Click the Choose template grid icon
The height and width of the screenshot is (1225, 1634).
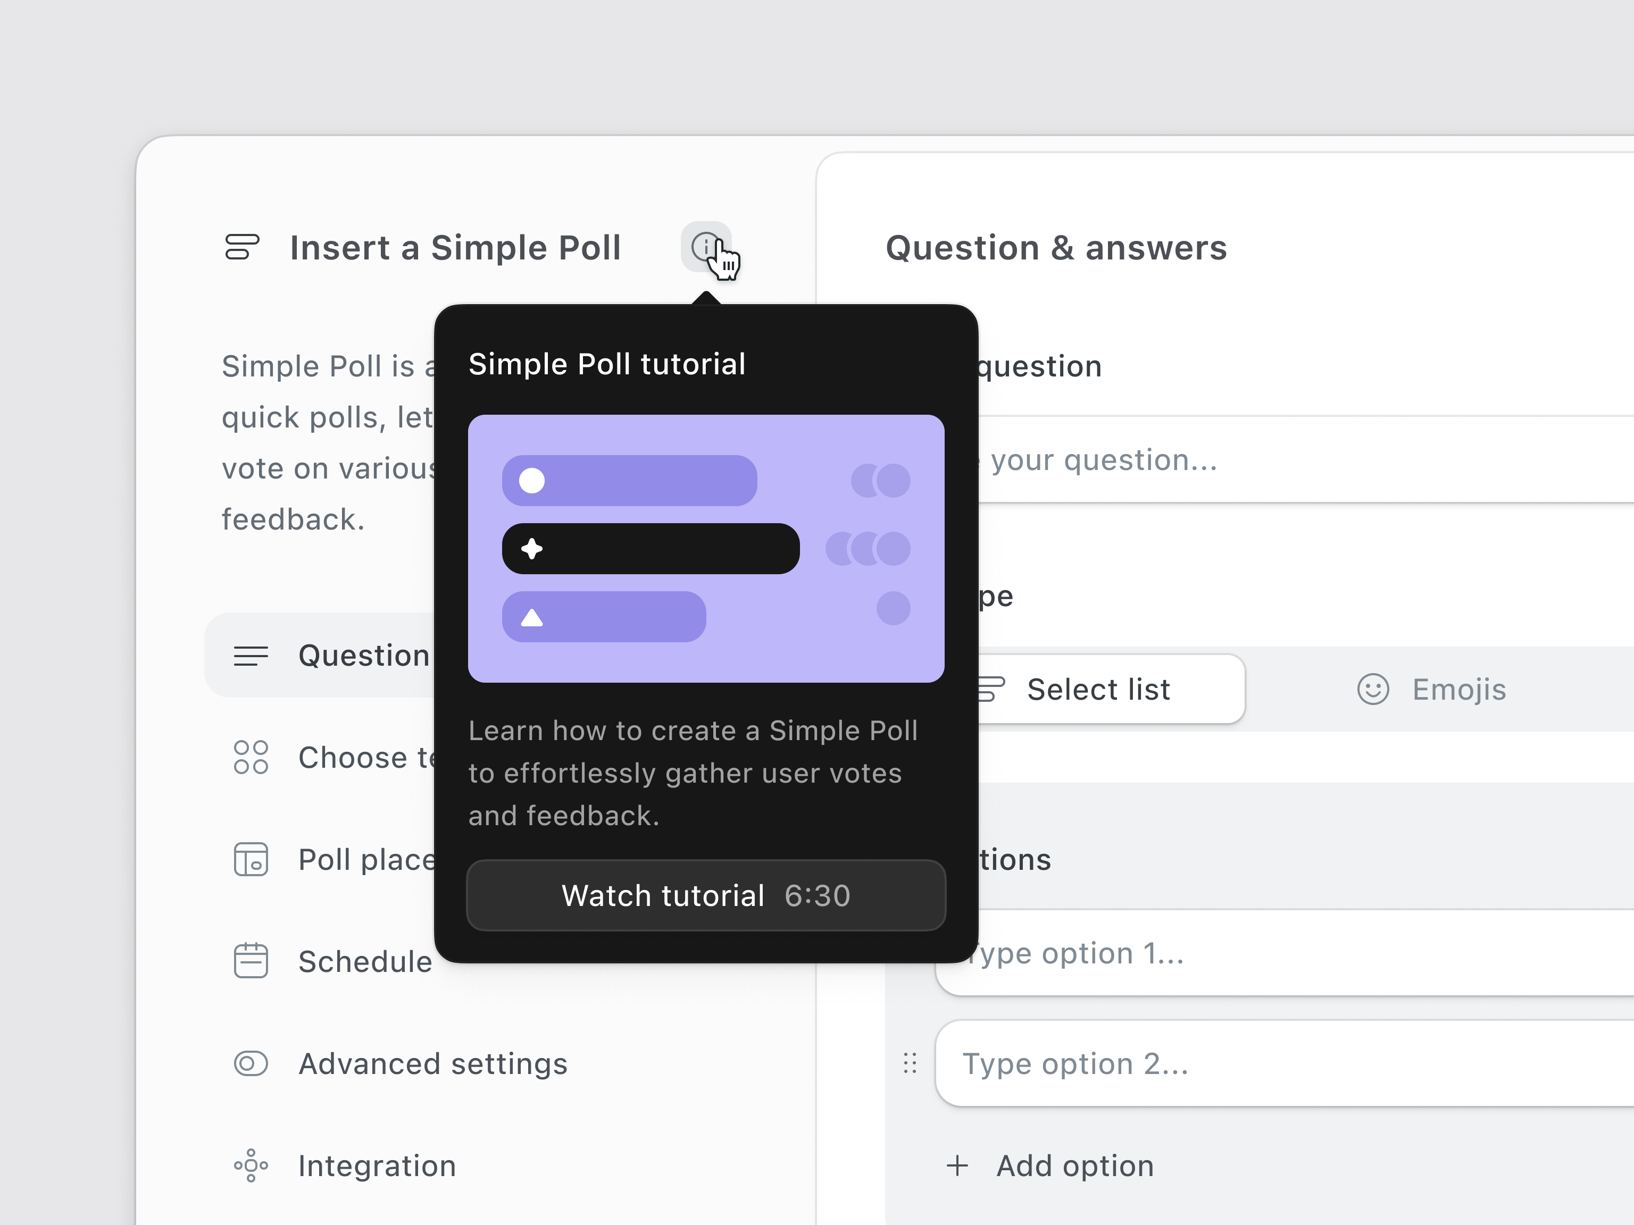coord(251,757)
